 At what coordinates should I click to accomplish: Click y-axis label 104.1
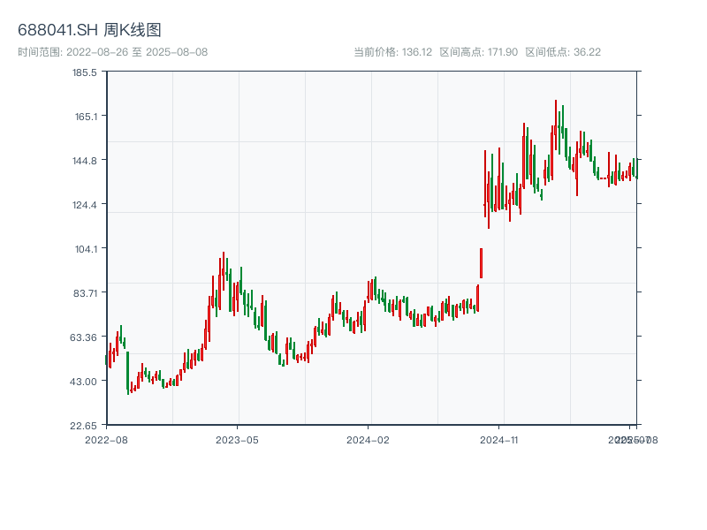point(86,249)
